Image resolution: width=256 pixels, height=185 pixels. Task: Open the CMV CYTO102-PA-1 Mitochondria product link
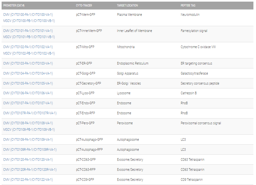(28, 47)
